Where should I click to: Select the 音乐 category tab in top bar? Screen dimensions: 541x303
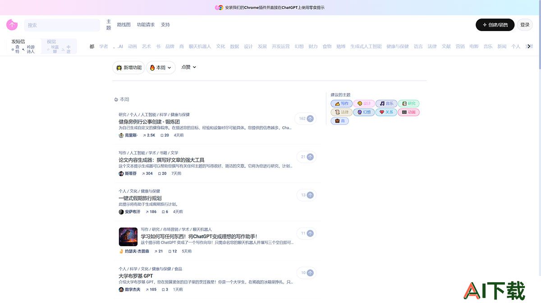pyautogui.click(x=488, y=46)
